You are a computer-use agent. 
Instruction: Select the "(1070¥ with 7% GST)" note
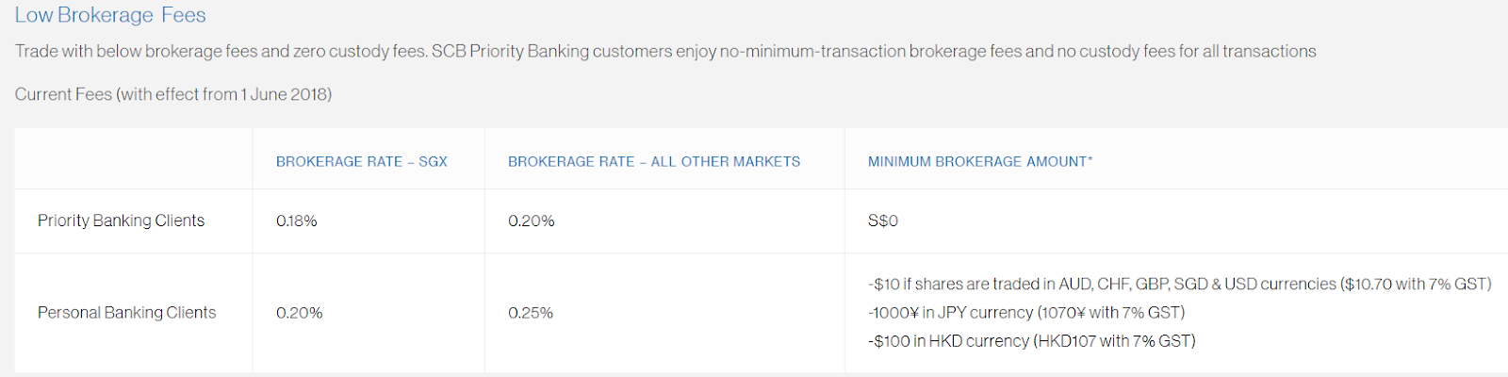click(1109, 312)
